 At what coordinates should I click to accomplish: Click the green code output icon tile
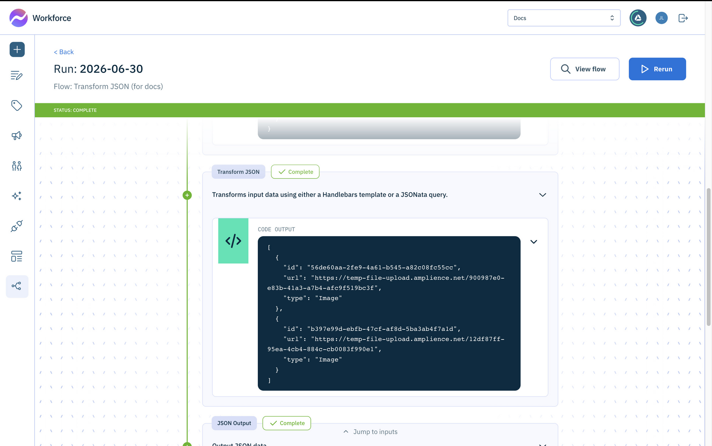coord(233,241)
